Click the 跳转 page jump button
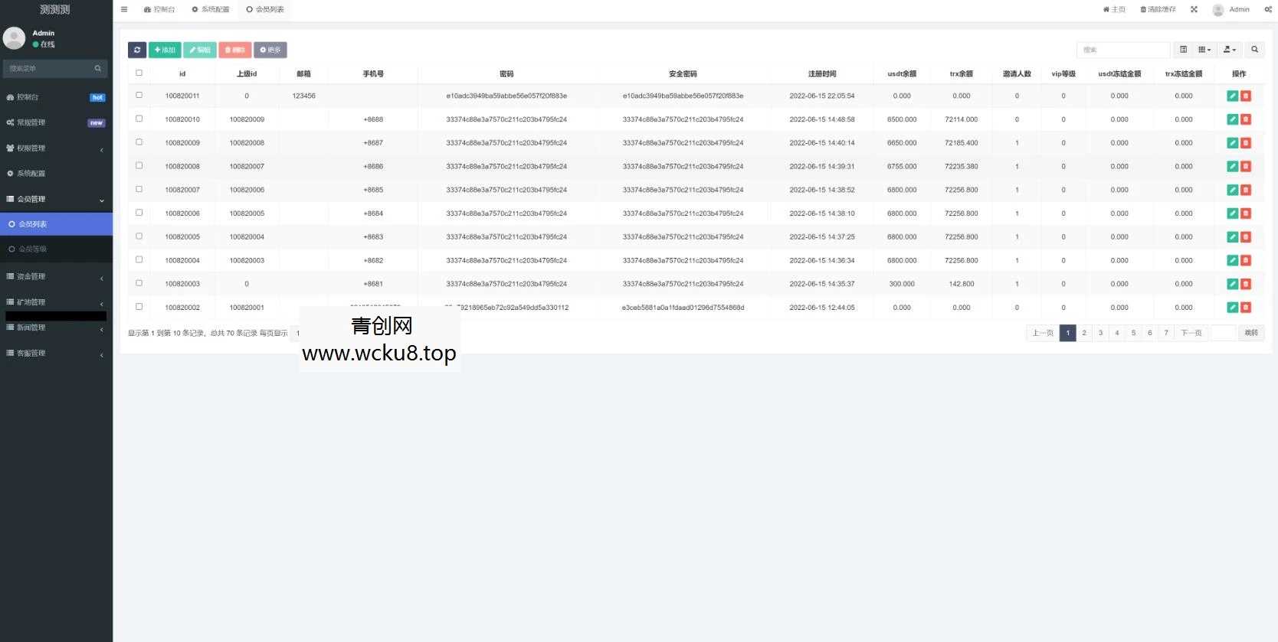The height and width of the screenshot is (642, 1278). [x=1251, y=333]
